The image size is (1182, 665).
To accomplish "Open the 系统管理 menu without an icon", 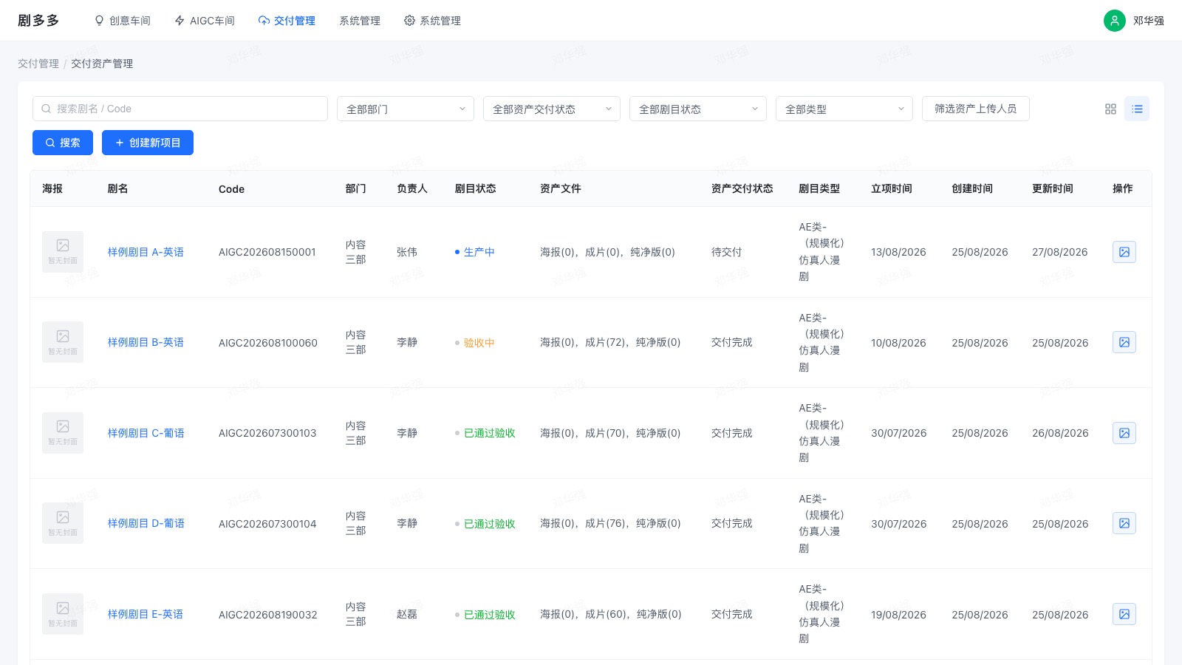I will pyautogui.click(x=360, y=21).
